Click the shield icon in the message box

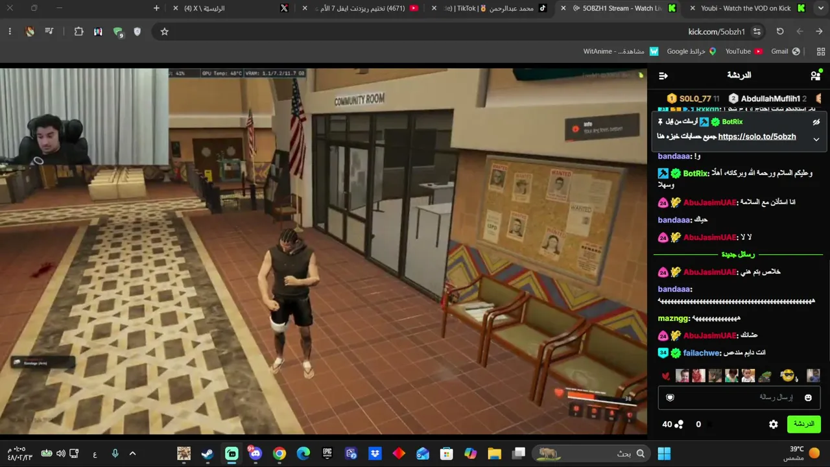point(670,398)
